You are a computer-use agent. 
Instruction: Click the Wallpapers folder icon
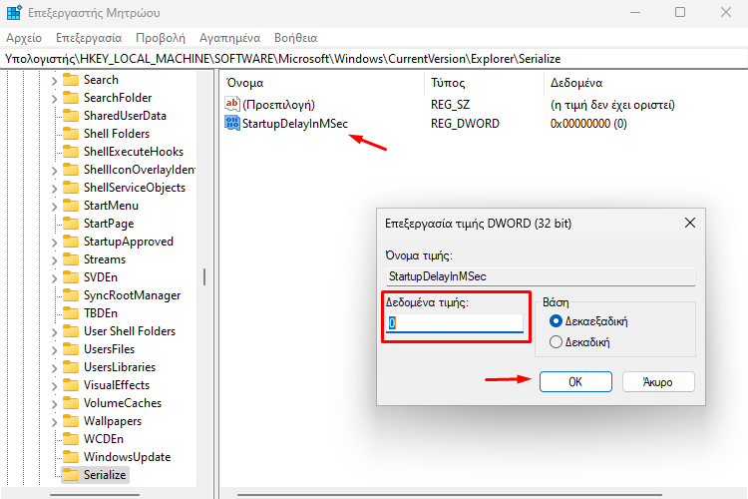tap(71, 421)
